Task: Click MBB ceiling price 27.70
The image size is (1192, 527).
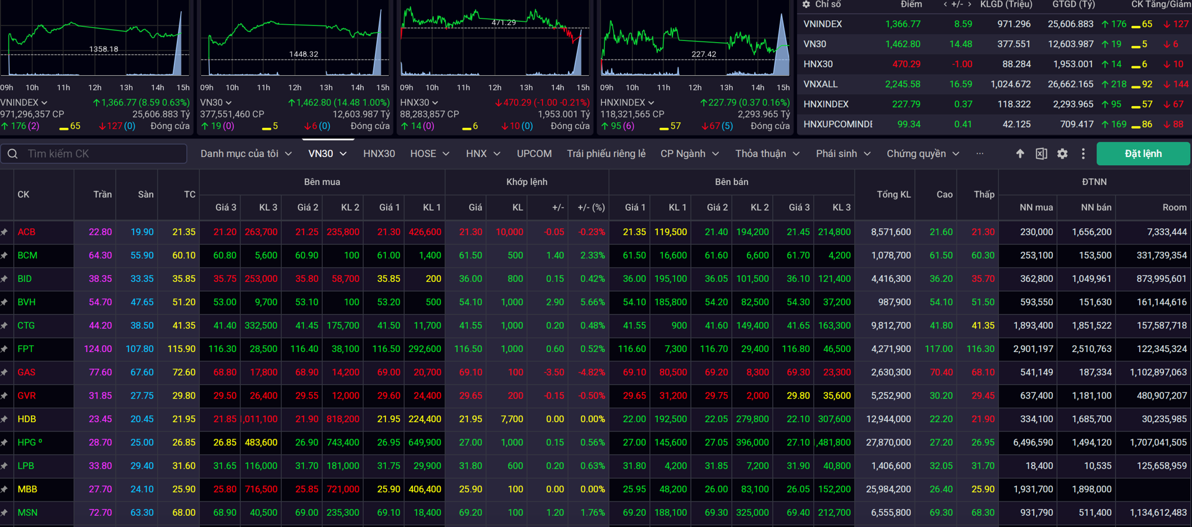Action: (x=100, y=489)
